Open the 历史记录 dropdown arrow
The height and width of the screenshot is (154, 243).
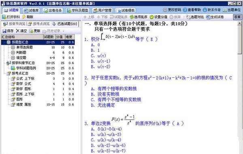point(64,31)
